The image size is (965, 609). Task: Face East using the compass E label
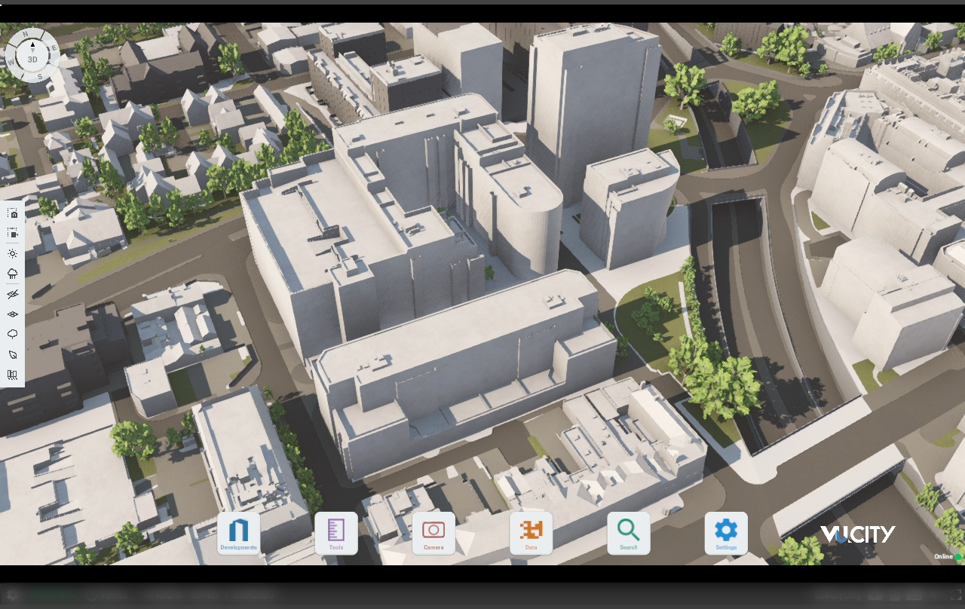coord(54,48)
